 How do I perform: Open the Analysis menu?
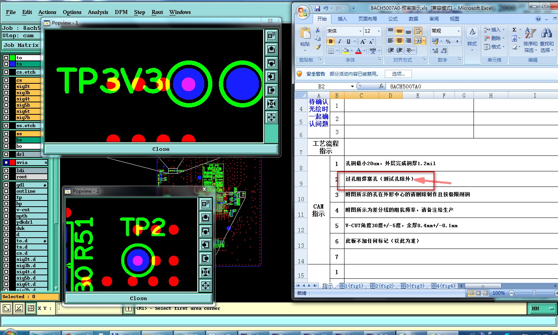(98, 12)
